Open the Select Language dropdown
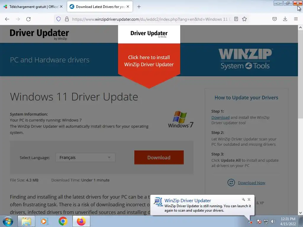 [86, 158]
